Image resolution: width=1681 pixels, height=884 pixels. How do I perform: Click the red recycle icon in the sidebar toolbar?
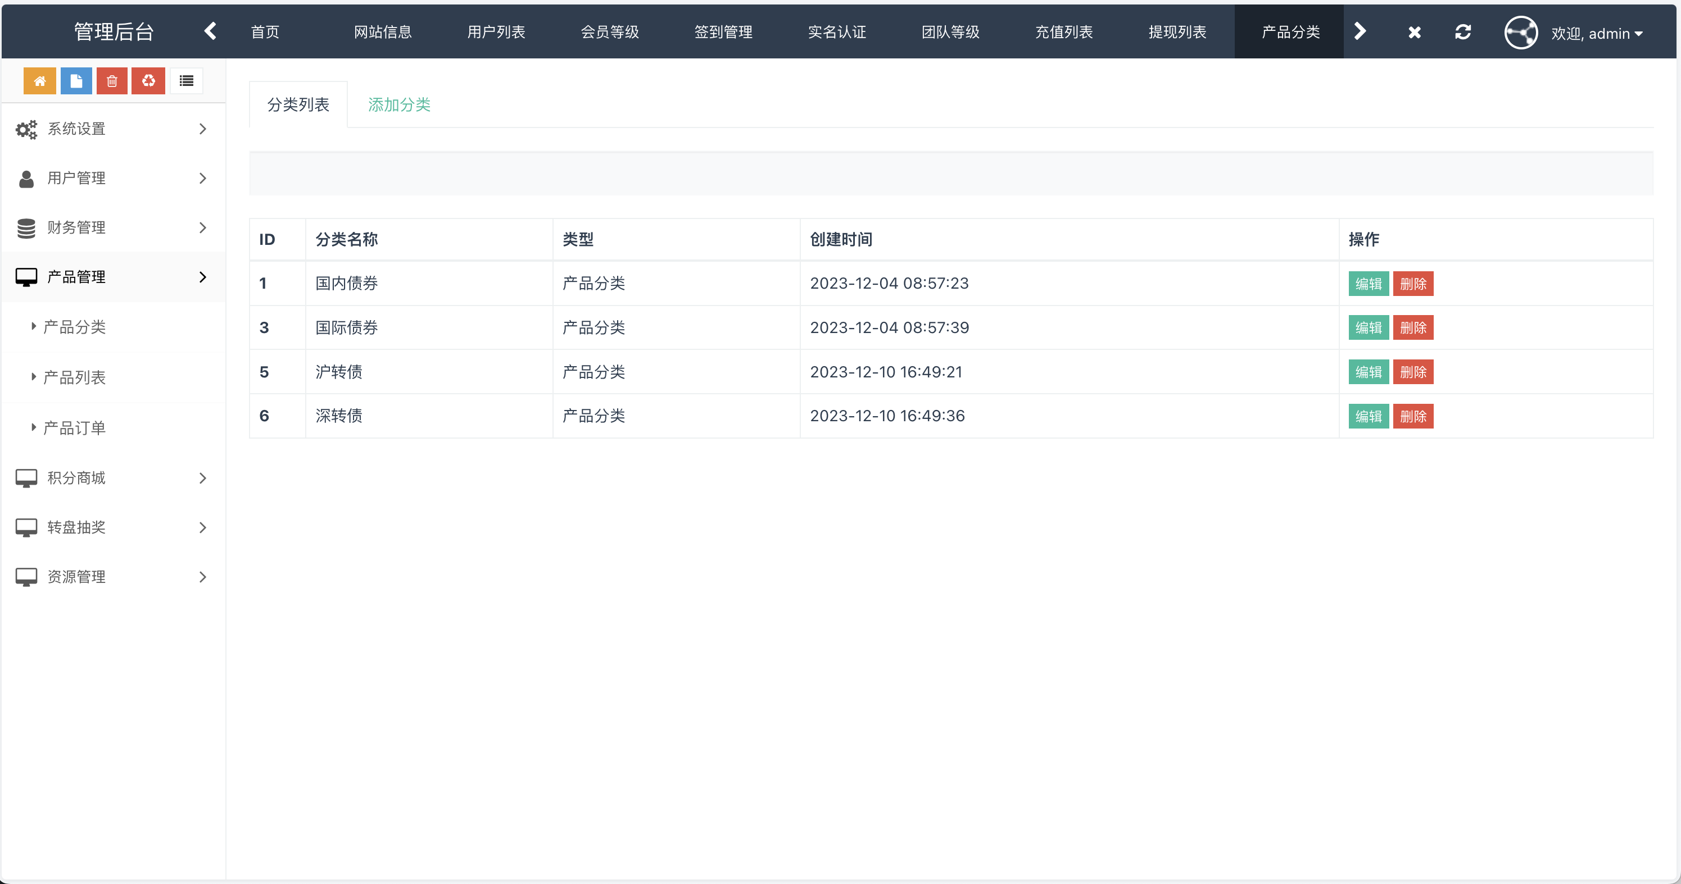[x=147, y=80]
